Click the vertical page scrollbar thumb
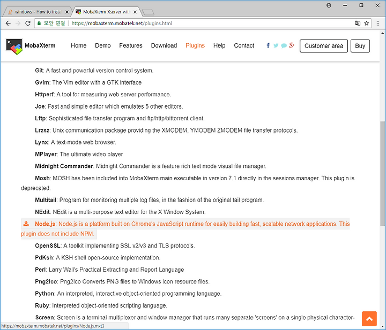 (x=382, y=173)
